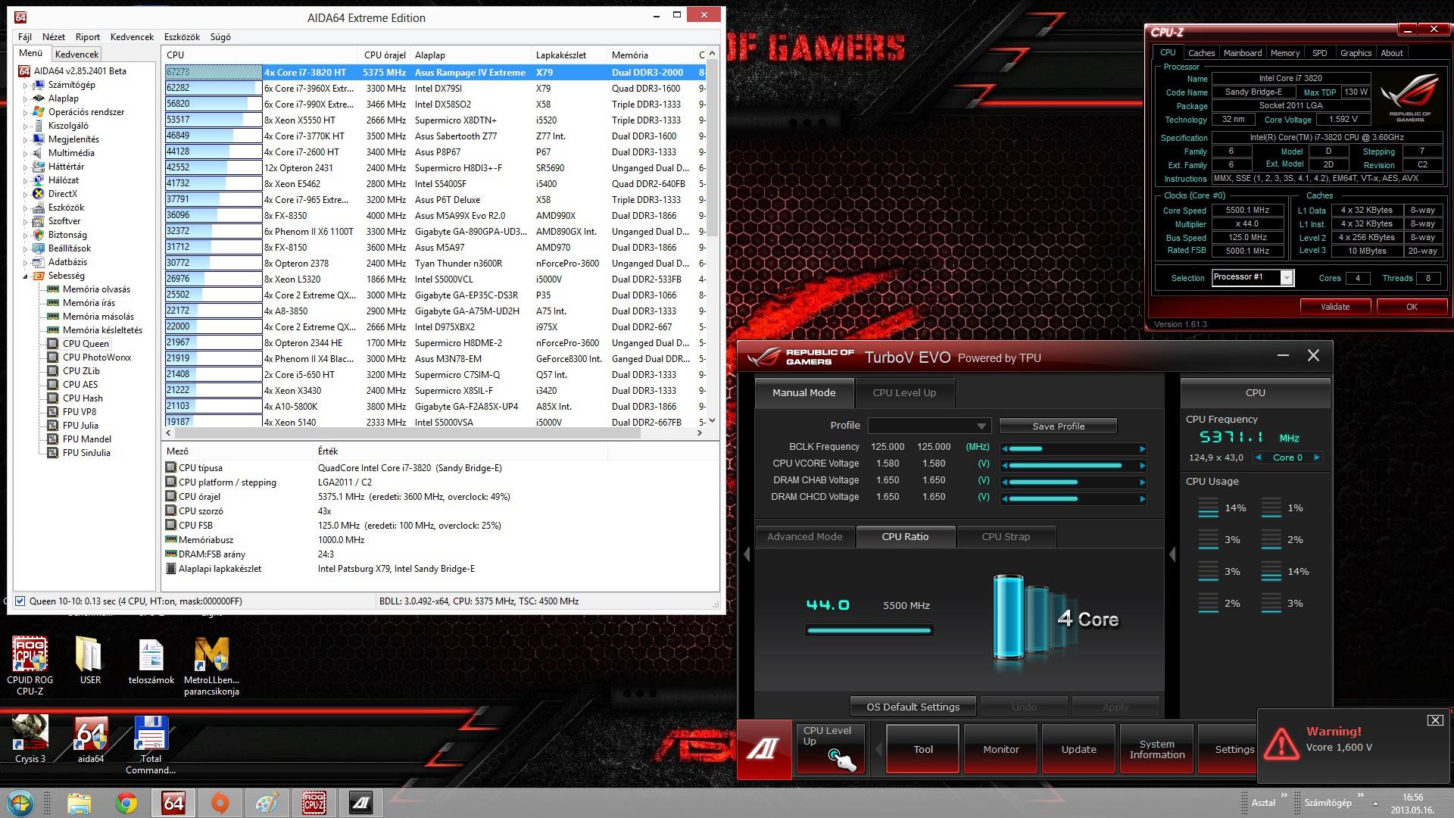Image resolution: width=1454 pixels, height=818 pixels.
Task: Select CPU AES benchmark item
Action: (80, 384)
